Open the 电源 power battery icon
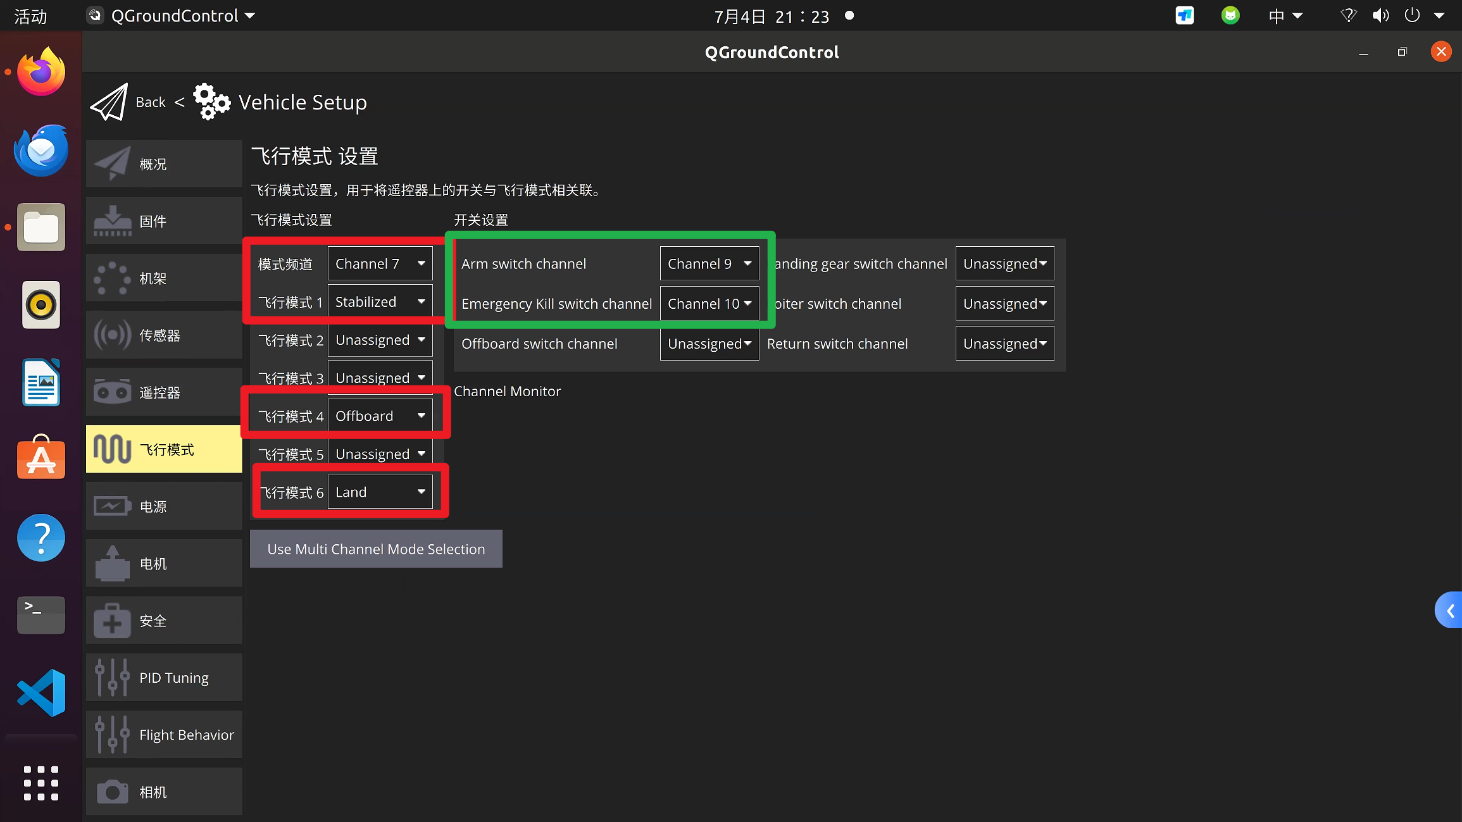The width and height of the screenshot is (1462, 822). point(112,506)
